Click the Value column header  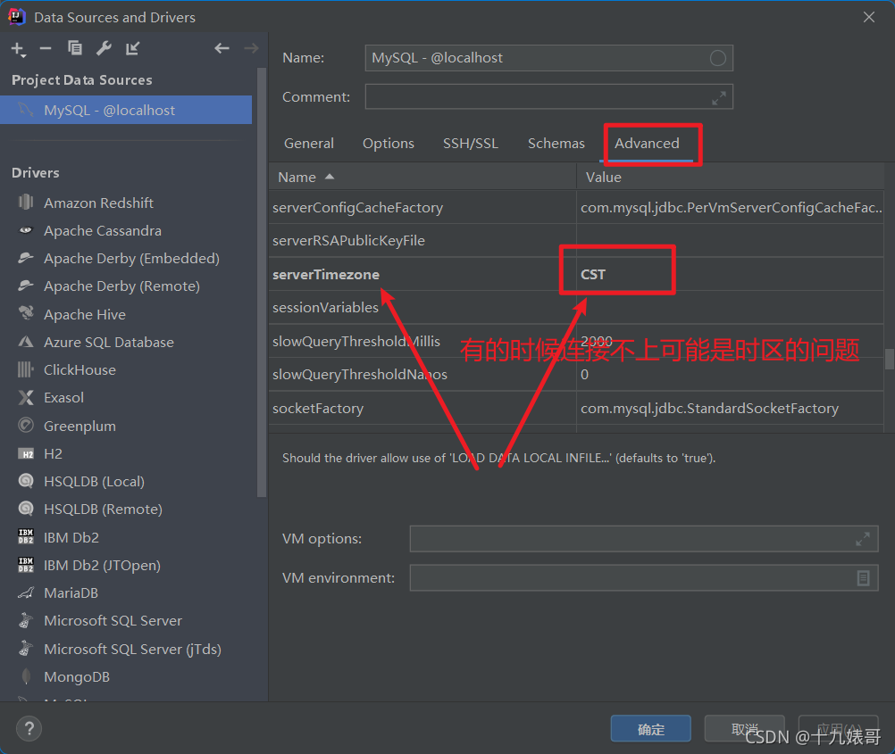[730, 178]
